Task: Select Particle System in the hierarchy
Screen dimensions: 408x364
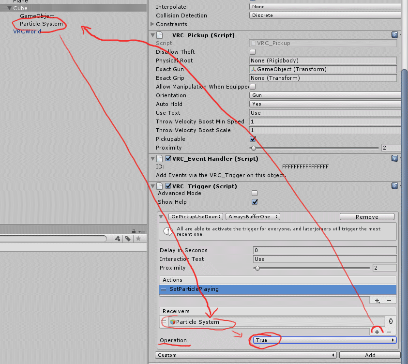Action: [41, 24]
